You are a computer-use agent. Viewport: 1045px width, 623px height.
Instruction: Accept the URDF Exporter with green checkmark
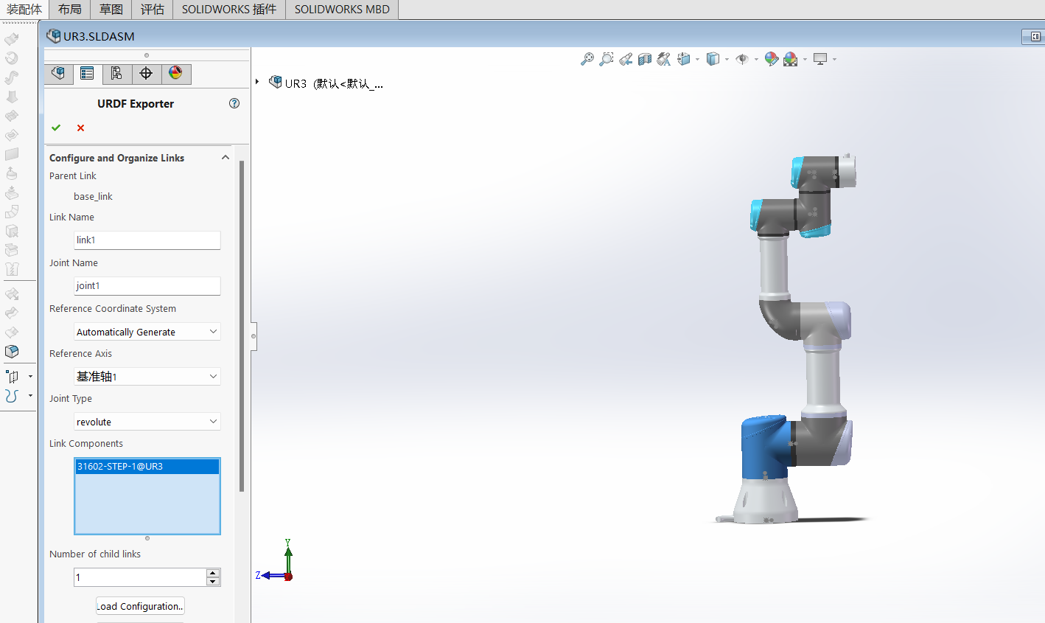click(x=56, y=127)
